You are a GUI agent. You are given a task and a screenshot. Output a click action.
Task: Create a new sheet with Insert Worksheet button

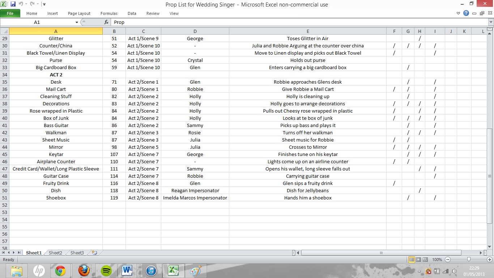point(93,253)
